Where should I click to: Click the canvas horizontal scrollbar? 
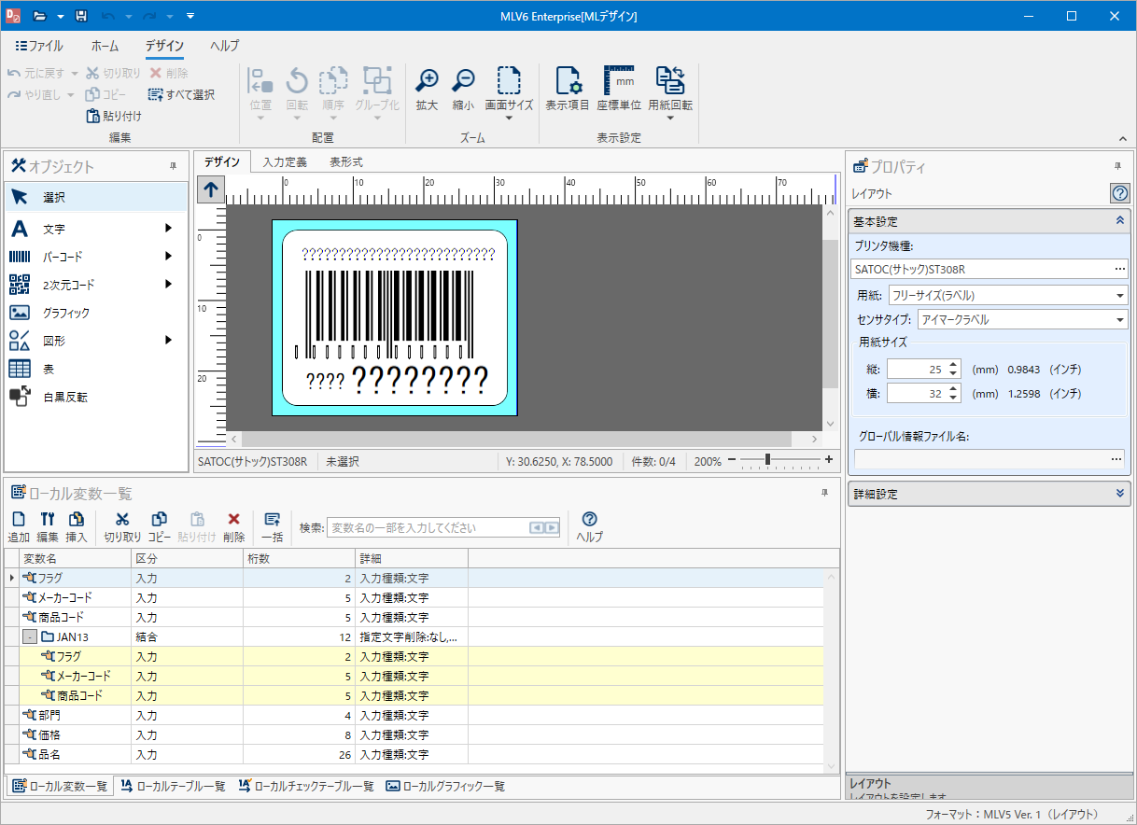coord(516,439)
